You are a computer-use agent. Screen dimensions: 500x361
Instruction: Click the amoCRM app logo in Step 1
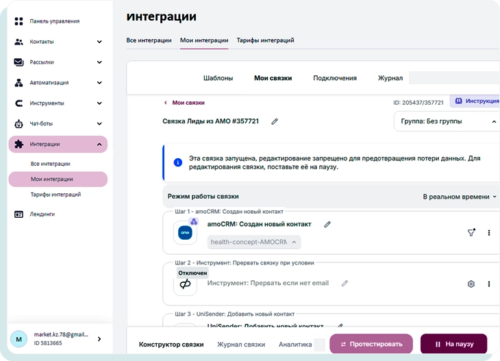point(185,233)
